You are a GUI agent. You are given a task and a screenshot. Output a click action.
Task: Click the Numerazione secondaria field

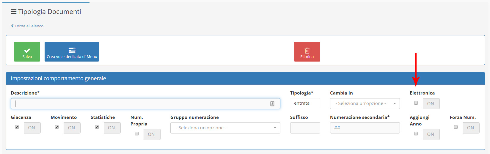pyautogui.click(x=365, y=128)
